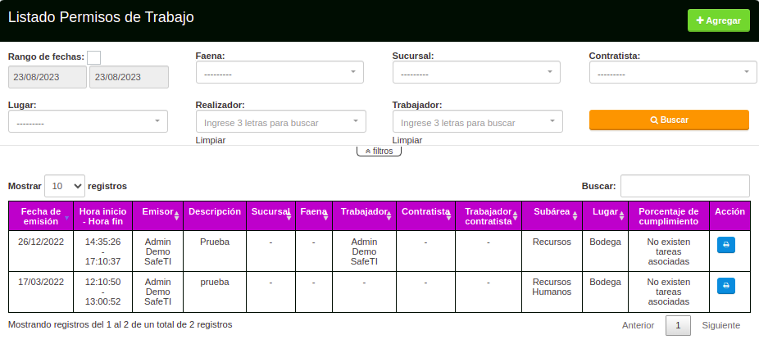This screenshot has width=759, height=344.
Task: Sort by Lugar column arrows
Action: click(621, 215)
